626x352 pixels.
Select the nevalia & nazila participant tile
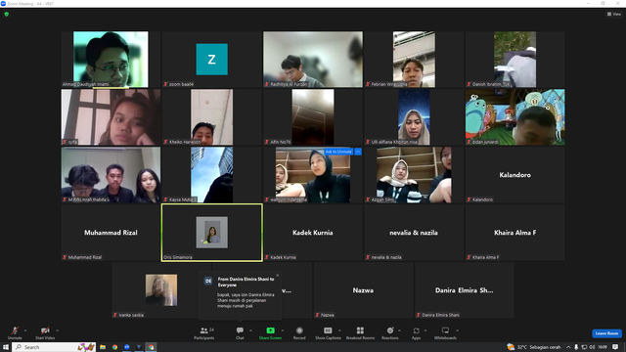point(414,233)
